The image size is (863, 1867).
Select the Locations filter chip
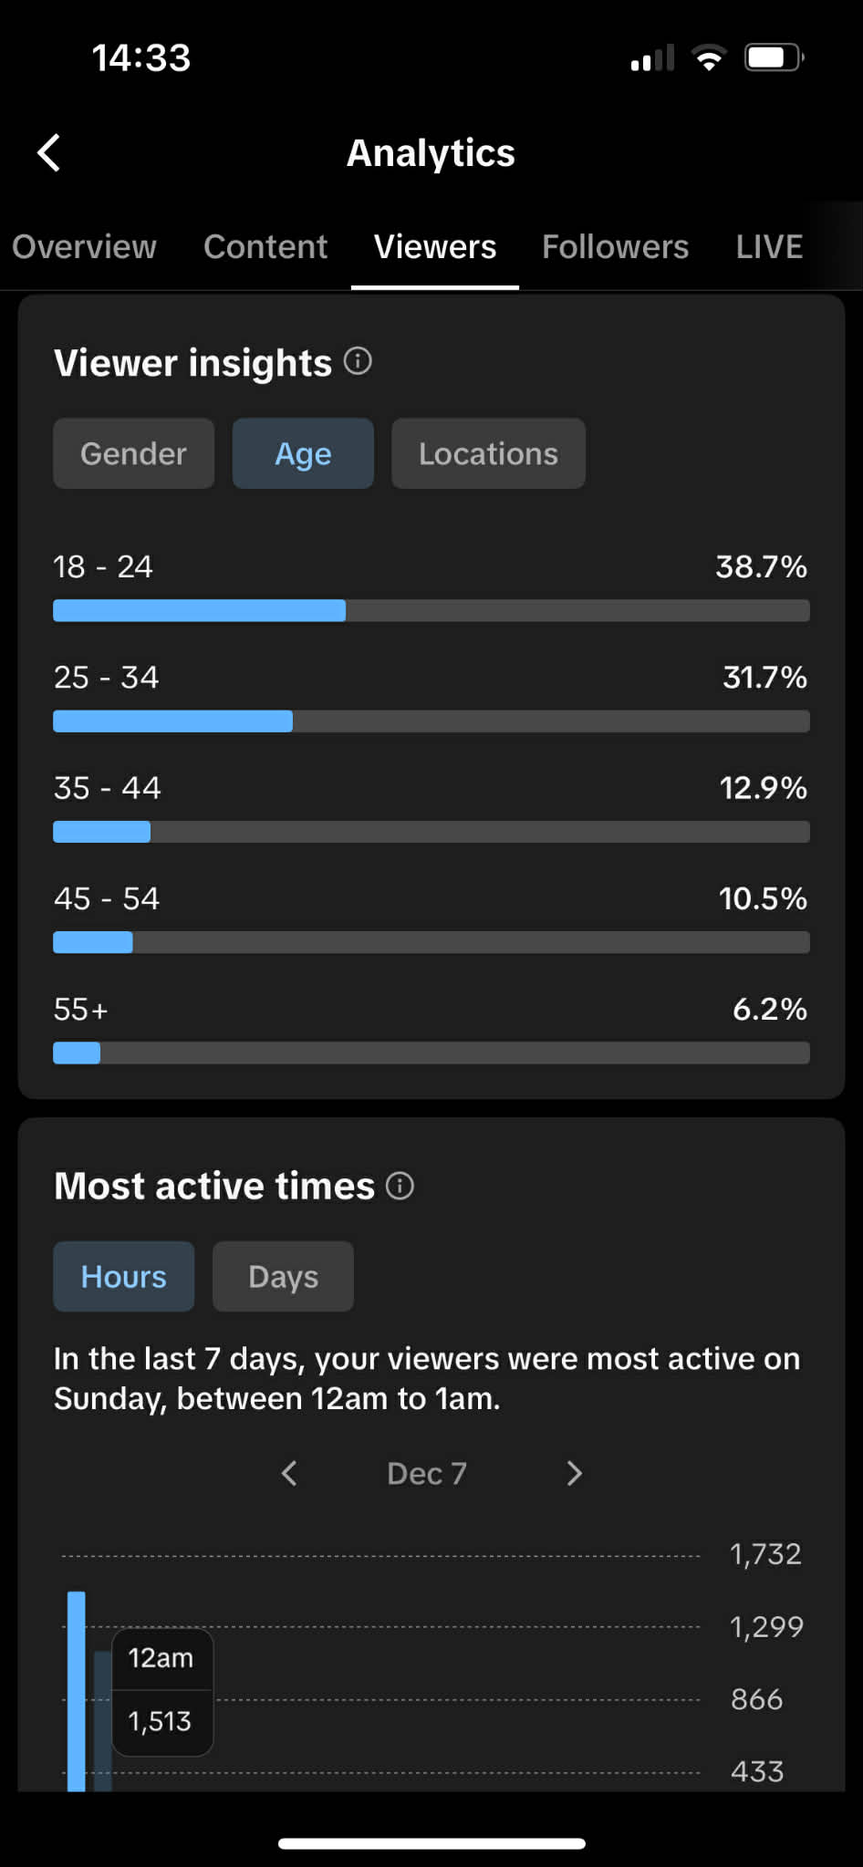(488, 453)
